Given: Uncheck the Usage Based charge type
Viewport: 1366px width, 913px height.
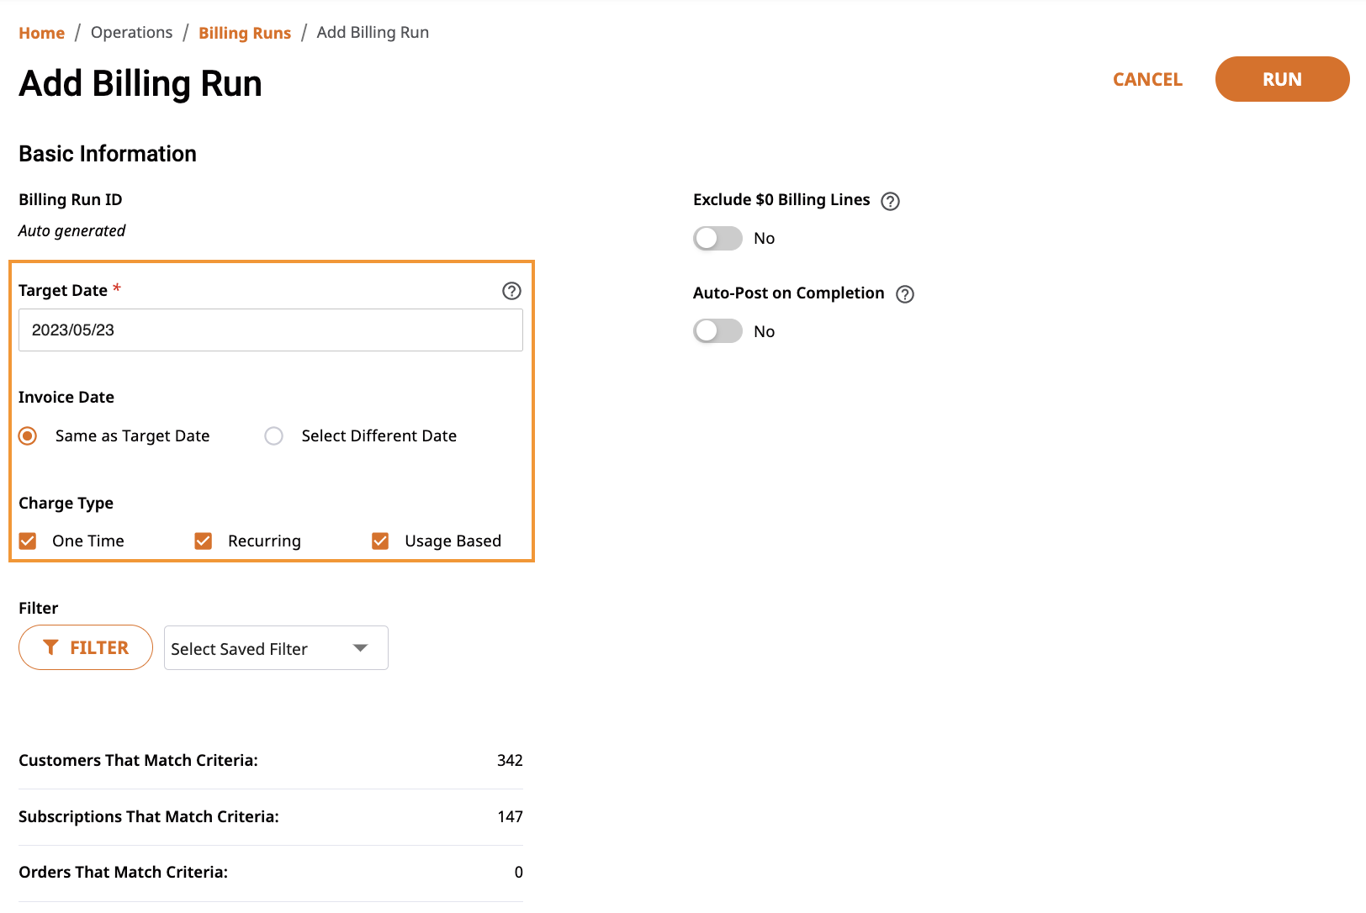Looking at the screenshot, I should tap(380, 541).
